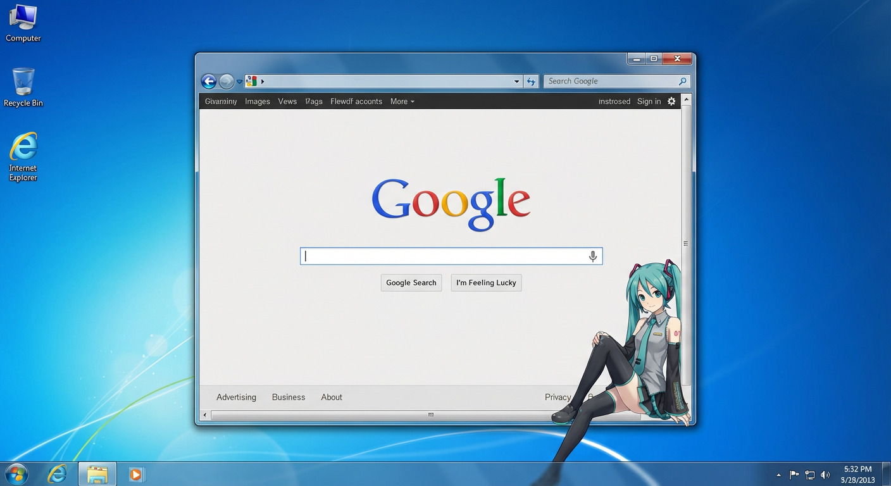Open the Windows Start menu orb
This screenshot has width=891, height=486.
[16, 474]
